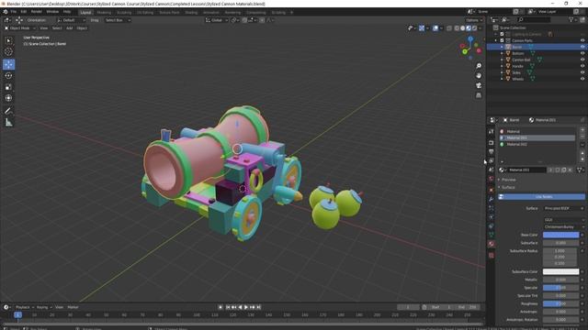
Task: Open the Tool properties tab icon
Action: [492, 132]
